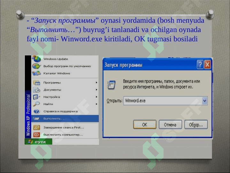The image size is (230, 173).
Task: Select Завершение сеанса First...
Action: pyautogui.click(x=65, y=128)
